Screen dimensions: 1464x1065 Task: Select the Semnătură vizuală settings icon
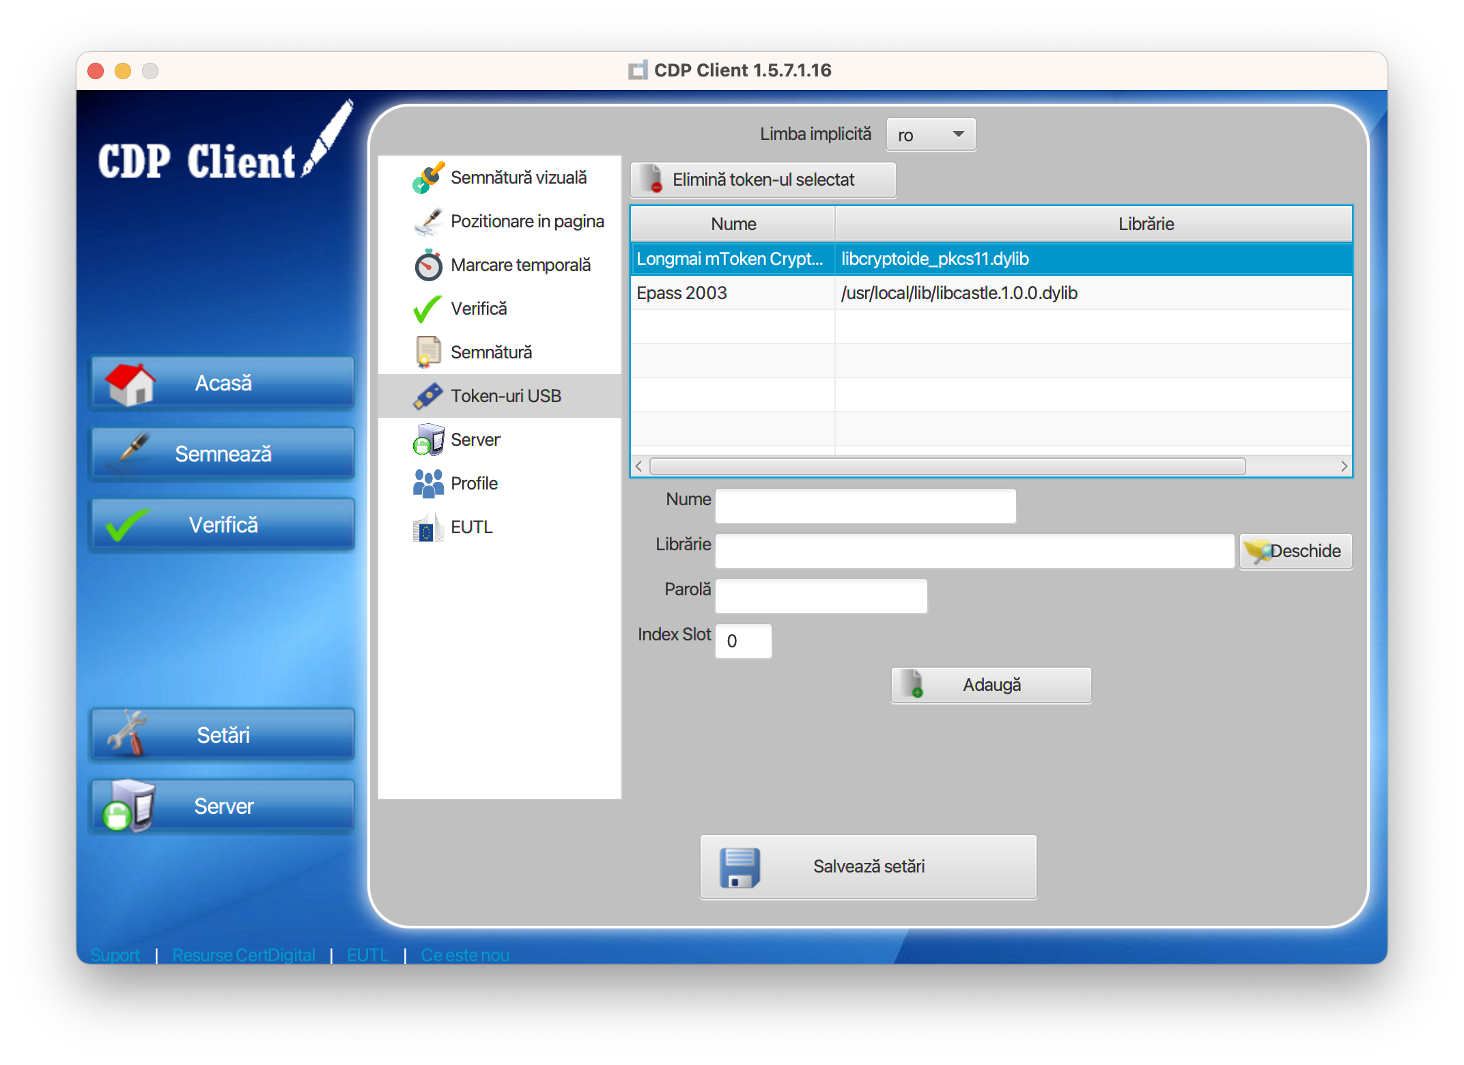427,177
